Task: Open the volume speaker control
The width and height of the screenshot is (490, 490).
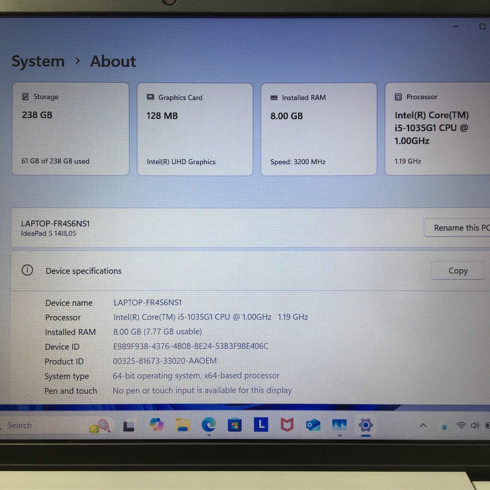Action: coord(475,425)
